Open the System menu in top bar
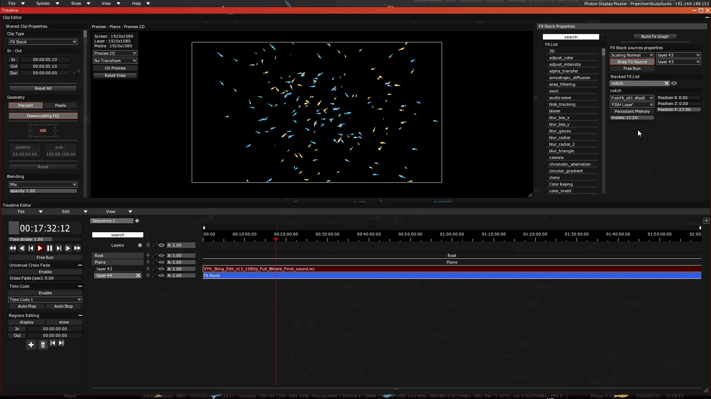The height and width of the screenshot is (399, 711). click(x=47, y=3)
